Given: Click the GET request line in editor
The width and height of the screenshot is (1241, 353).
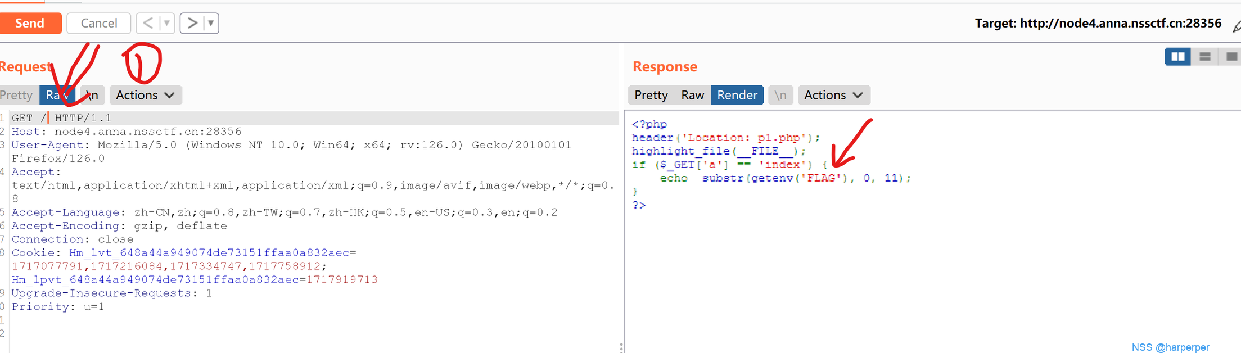Looking at the screenshot, I should pyautogui.click(x=62, y=118).
